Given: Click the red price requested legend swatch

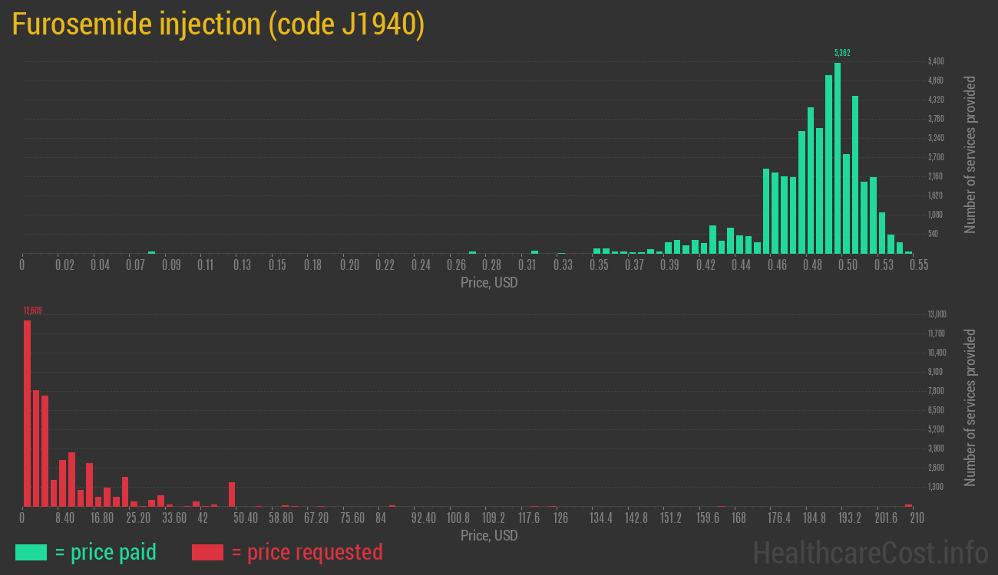Looking at the screenshot, I should [207, 552].
